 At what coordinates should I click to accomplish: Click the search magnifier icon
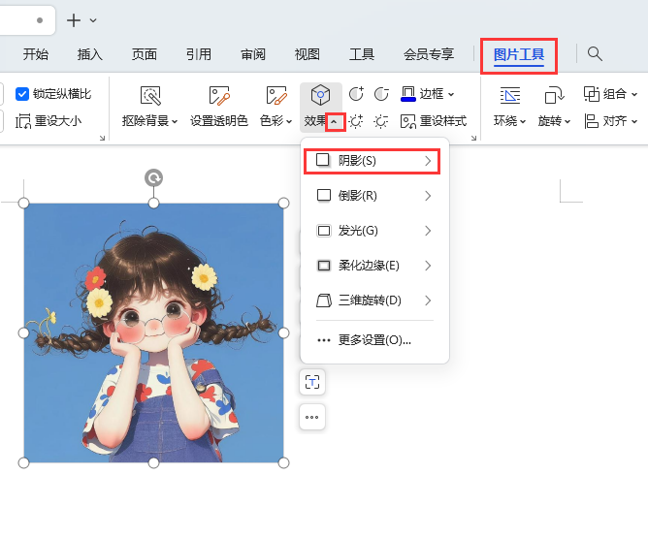click(595, 53)
